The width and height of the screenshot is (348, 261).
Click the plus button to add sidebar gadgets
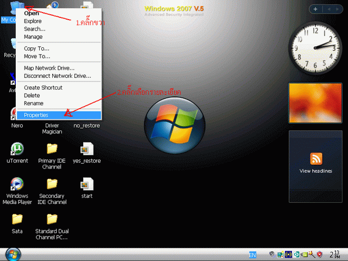coord(315,9)
